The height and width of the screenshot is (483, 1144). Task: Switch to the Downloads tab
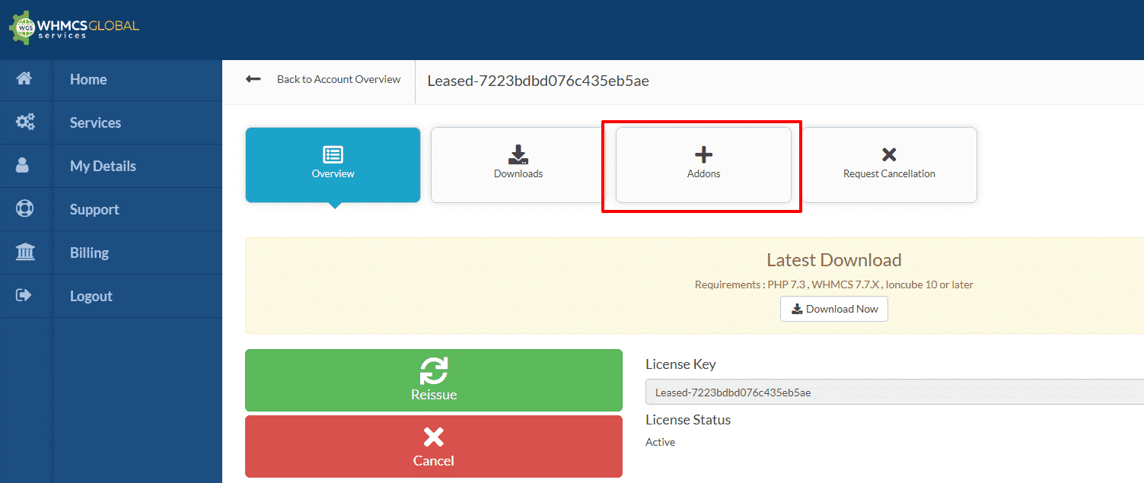point(518,164)
